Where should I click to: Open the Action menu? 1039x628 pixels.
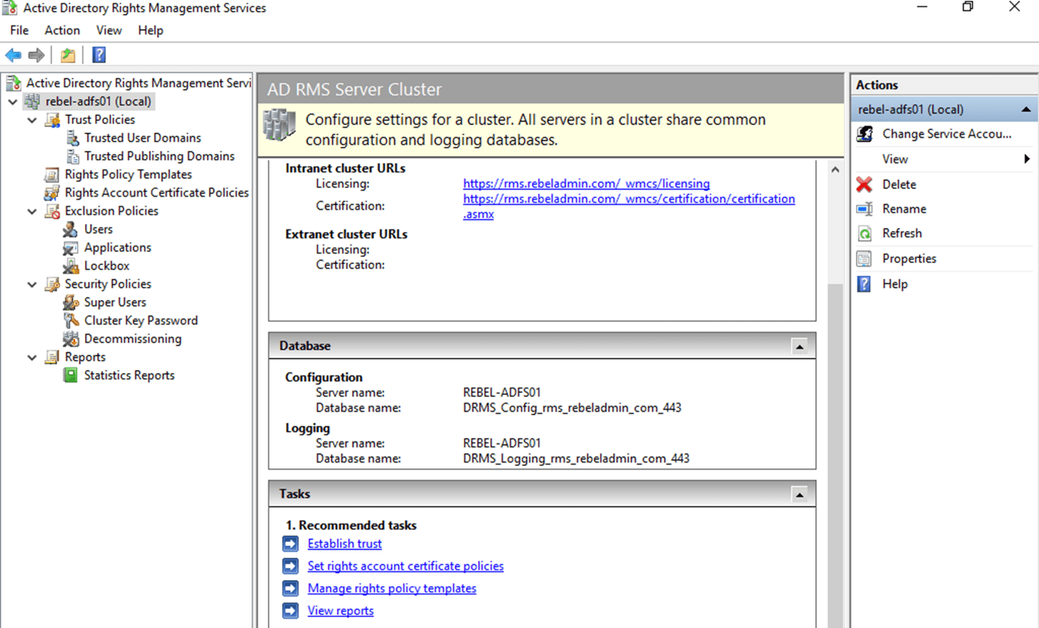(x=62, y=30)
